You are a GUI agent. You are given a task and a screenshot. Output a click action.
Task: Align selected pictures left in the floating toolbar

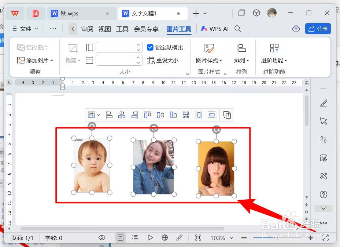click(109, 115)
